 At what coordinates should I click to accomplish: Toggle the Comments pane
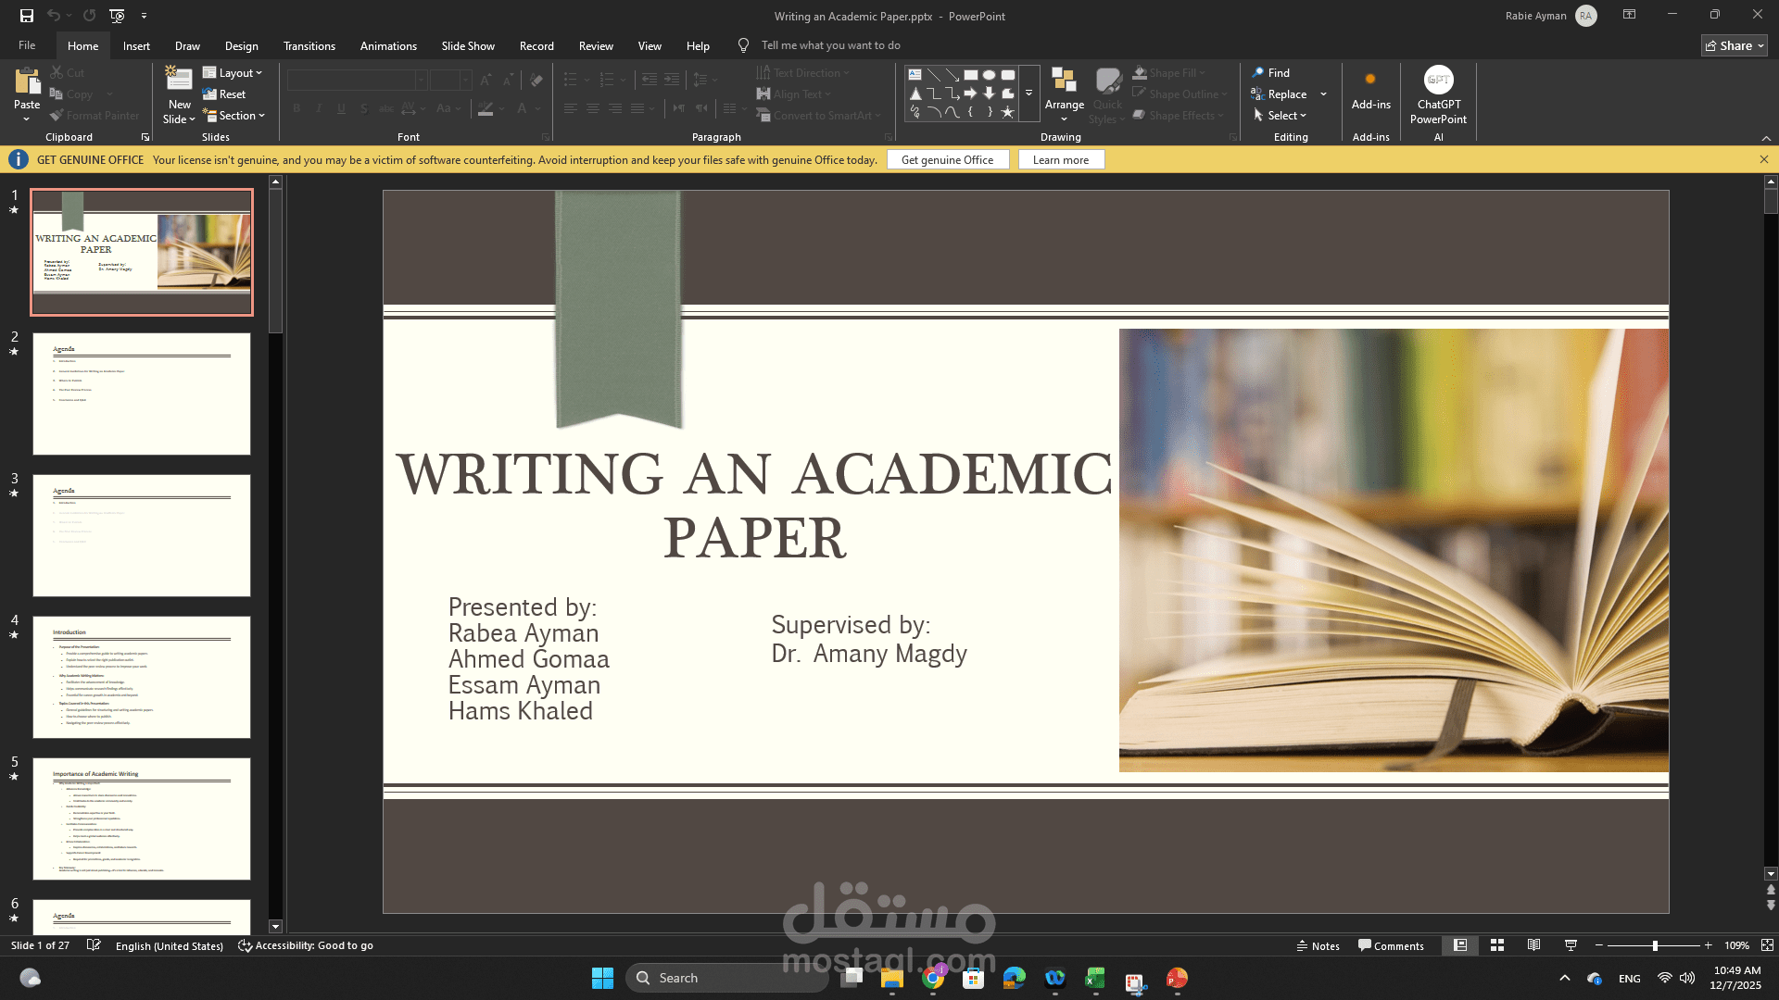1391,945
